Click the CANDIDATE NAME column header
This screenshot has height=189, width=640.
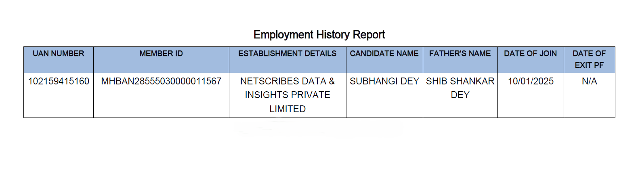pyautogui.click(x=384, y=54)
